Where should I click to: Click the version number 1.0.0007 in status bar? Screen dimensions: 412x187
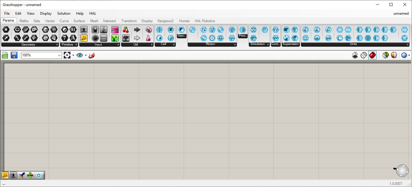coord(396,184)
